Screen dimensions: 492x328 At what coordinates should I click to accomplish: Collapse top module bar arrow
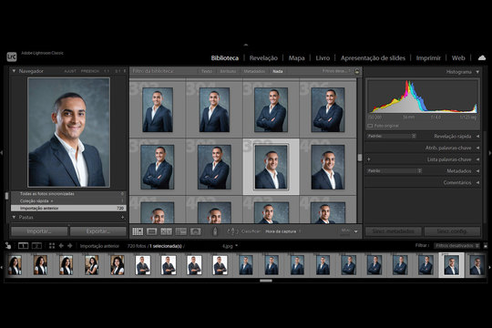click(246, 45)
